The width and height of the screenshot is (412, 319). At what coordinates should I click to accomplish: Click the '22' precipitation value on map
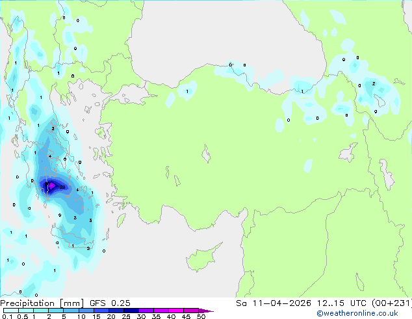coord(62,187)
